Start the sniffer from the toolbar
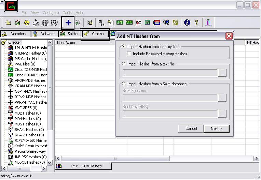The image size is (261, 180). click(17, 22)
